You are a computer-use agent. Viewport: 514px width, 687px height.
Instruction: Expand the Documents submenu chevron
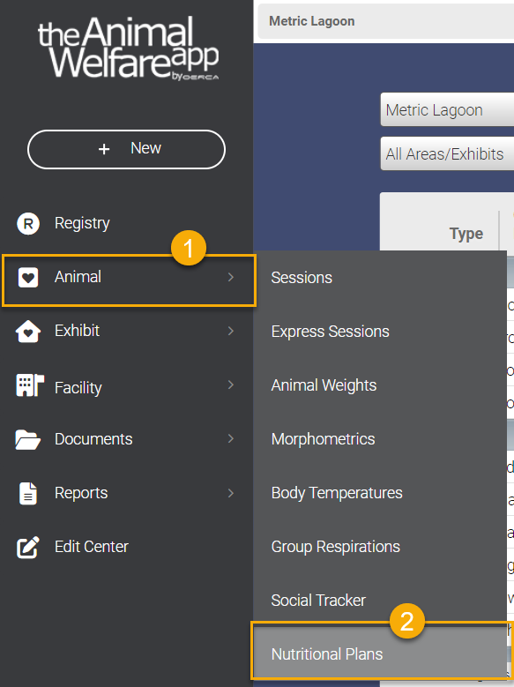coord(231,438)
